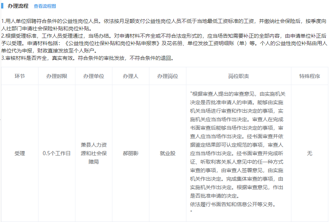The width and height of the screenshot is (335, 222).
Task: Click the handler name 郝丽影
Action: 131,153
